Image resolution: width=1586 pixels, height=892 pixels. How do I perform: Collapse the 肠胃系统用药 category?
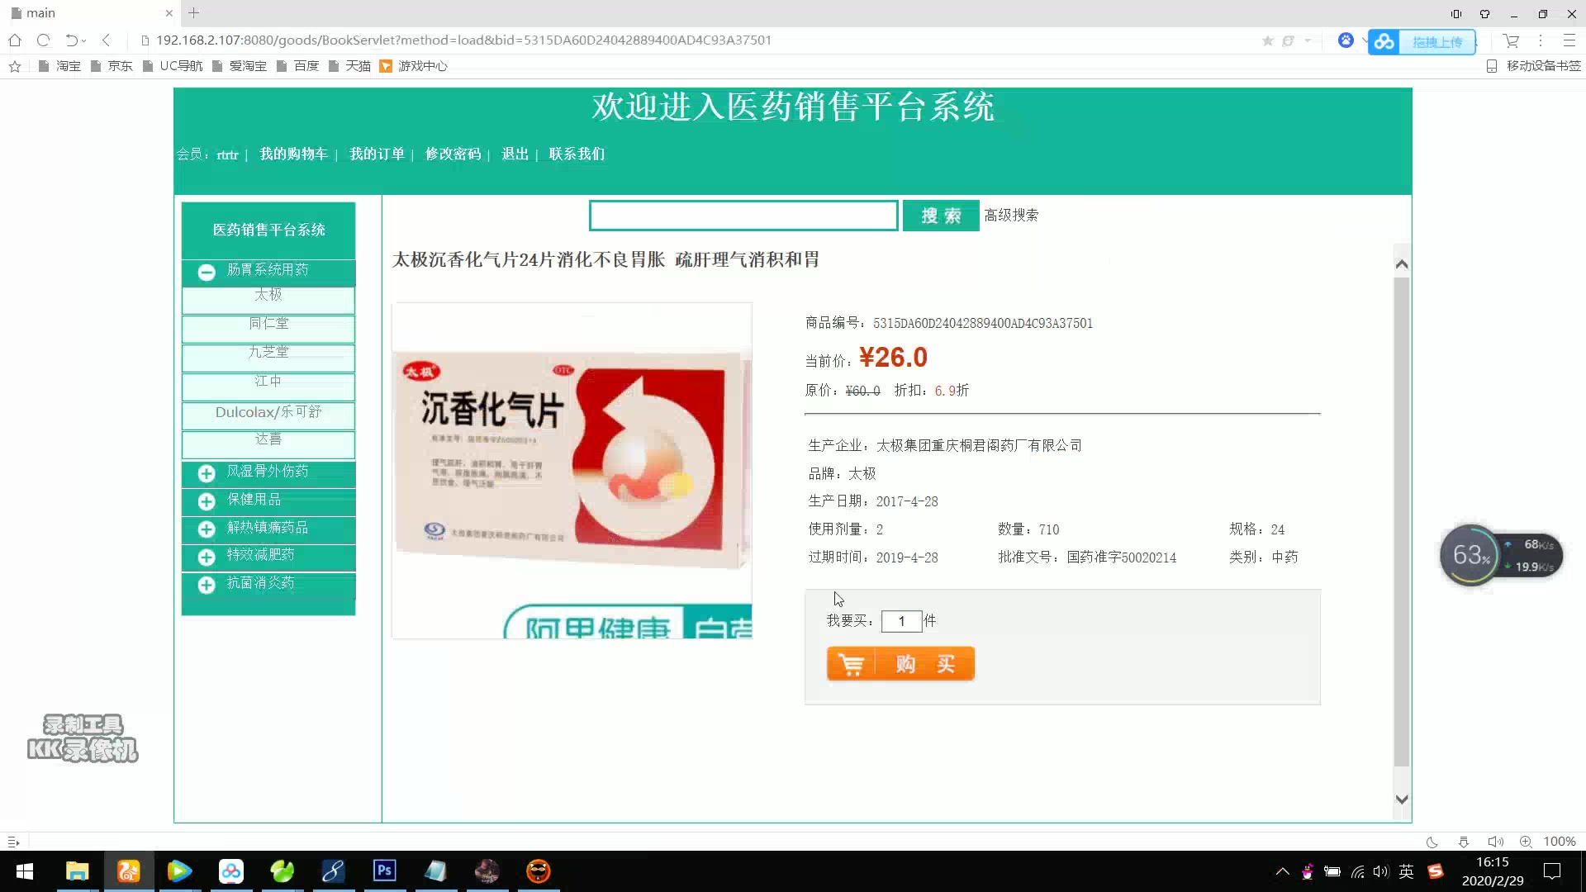tap(207, 272)
